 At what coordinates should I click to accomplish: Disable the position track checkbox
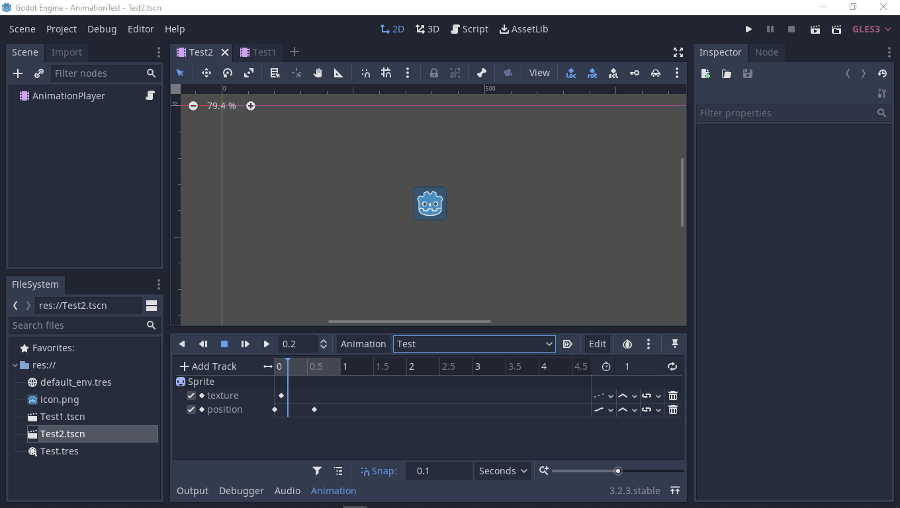191,409
